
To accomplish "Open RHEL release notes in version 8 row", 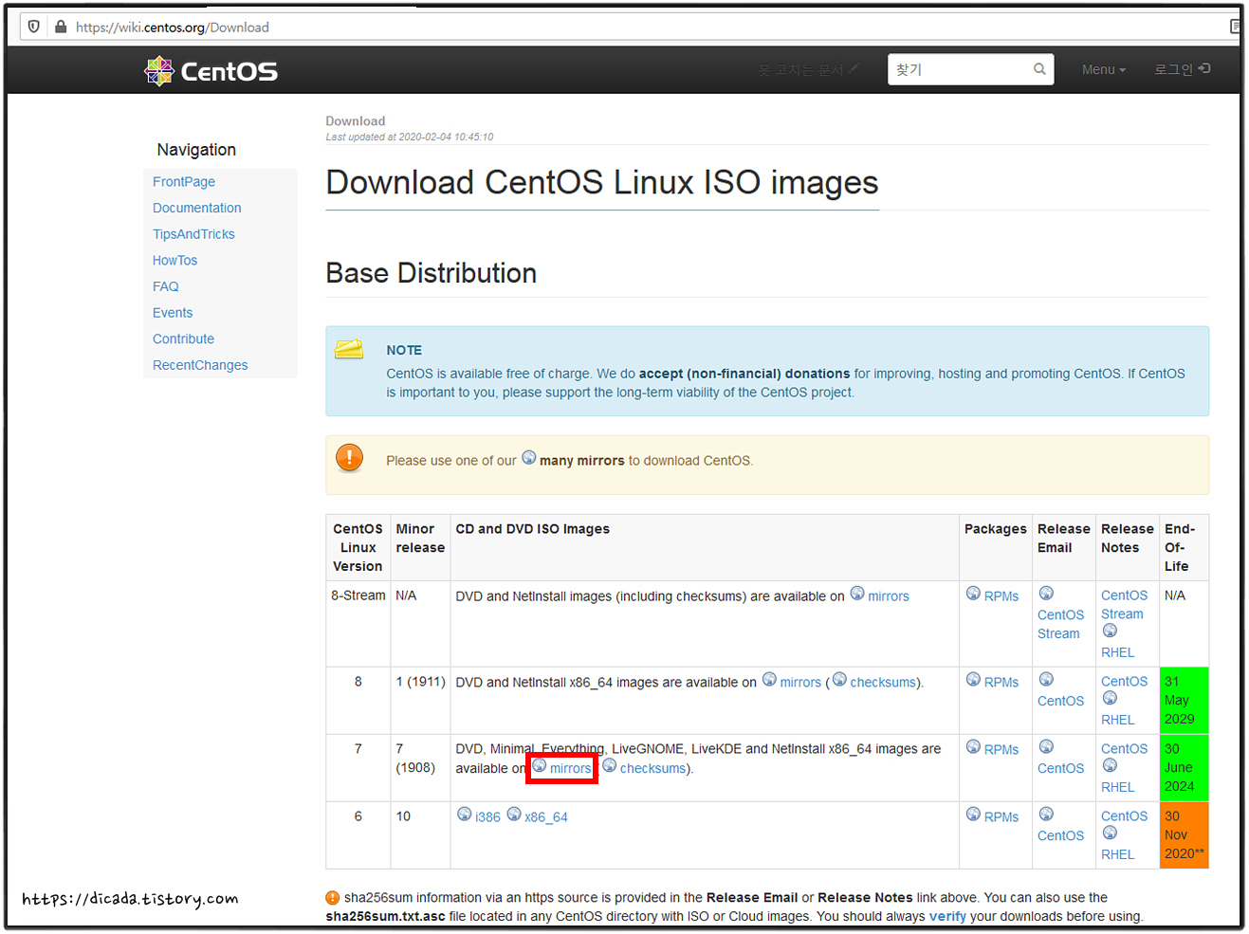I will 1118,720.
